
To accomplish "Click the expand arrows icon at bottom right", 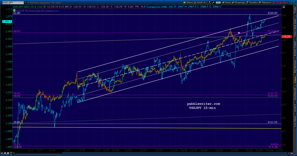I will (292, 153).
